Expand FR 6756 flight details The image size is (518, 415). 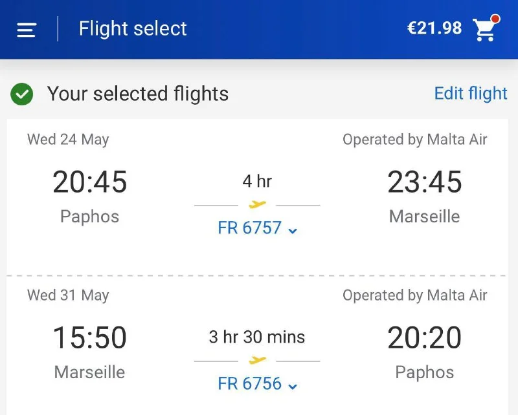tap(257, 383)
